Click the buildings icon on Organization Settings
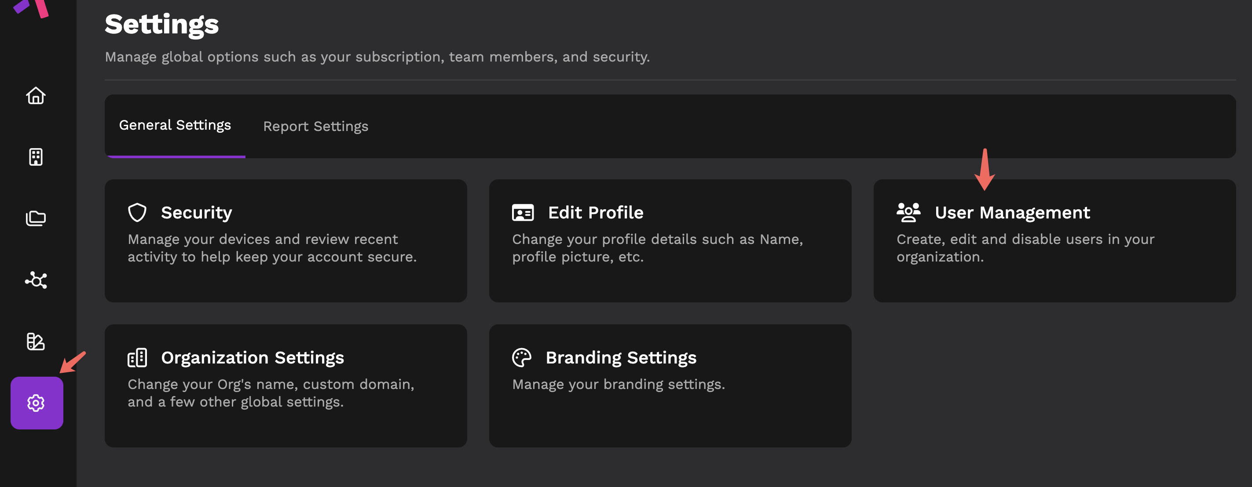 (137, 358)
